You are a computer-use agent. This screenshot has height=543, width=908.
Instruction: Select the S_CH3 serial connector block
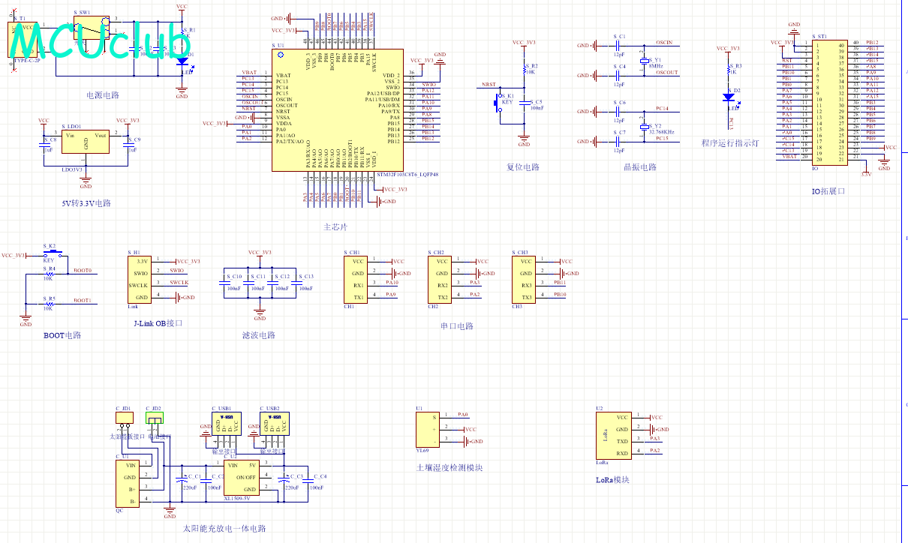525,280
